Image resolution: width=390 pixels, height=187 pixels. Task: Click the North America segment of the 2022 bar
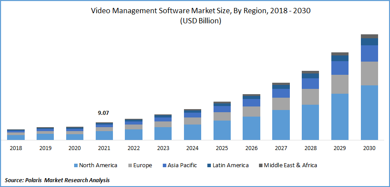coord(134,135)
